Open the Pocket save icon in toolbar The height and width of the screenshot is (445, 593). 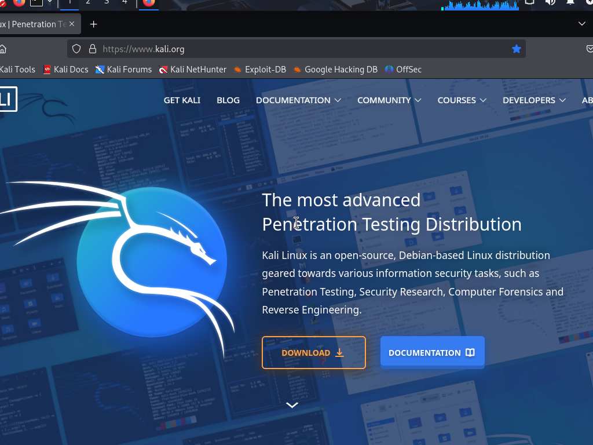pyautogui.click(x=589, y=49)
